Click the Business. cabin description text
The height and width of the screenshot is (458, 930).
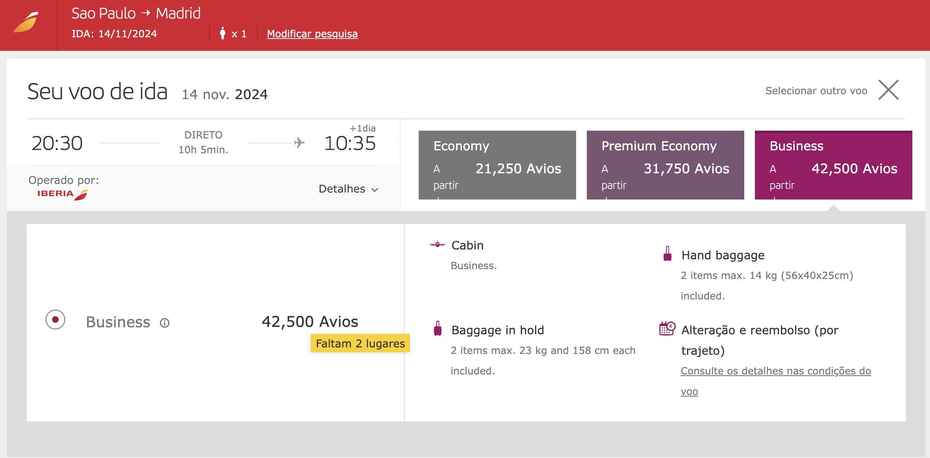[474, 266]
